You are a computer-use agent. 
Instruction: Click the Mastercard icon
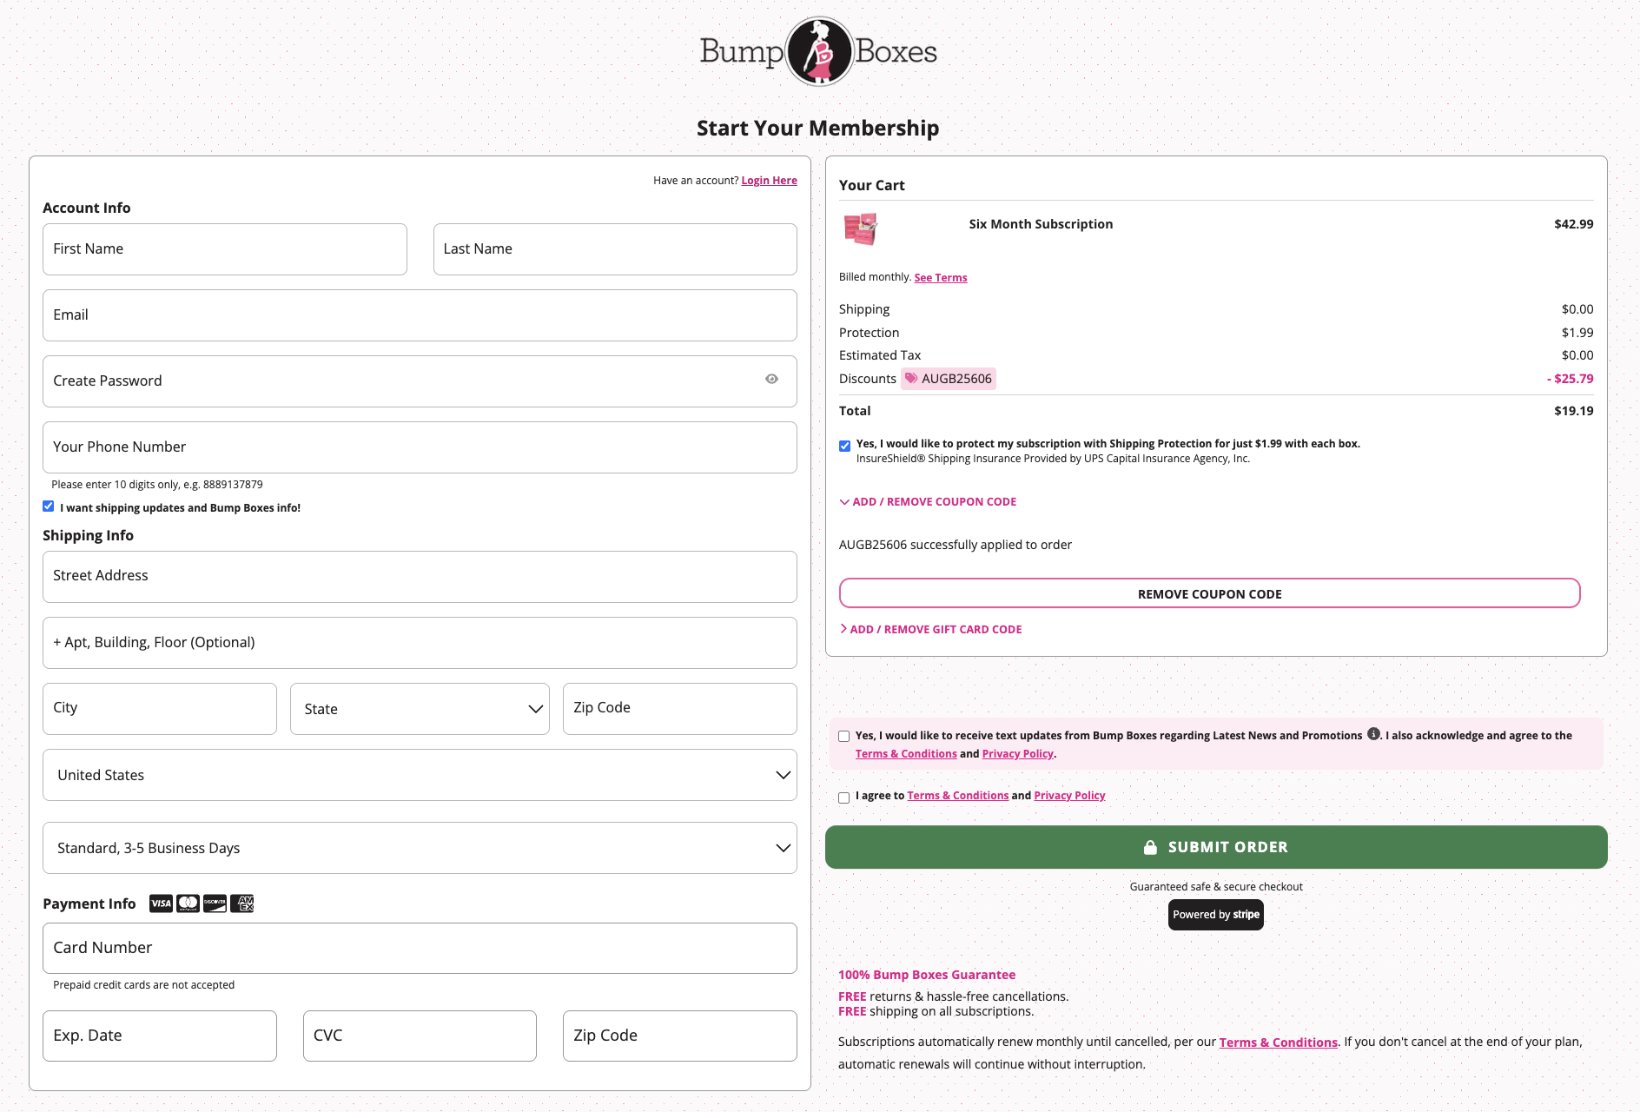[188, 903]
